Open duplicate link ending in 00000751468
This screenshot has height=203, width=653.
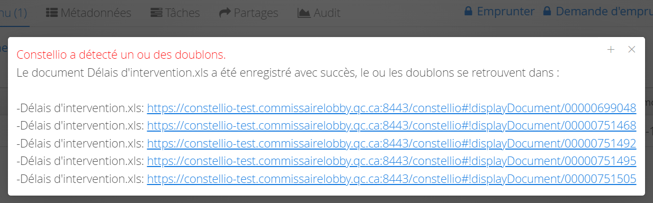[391, 126]
